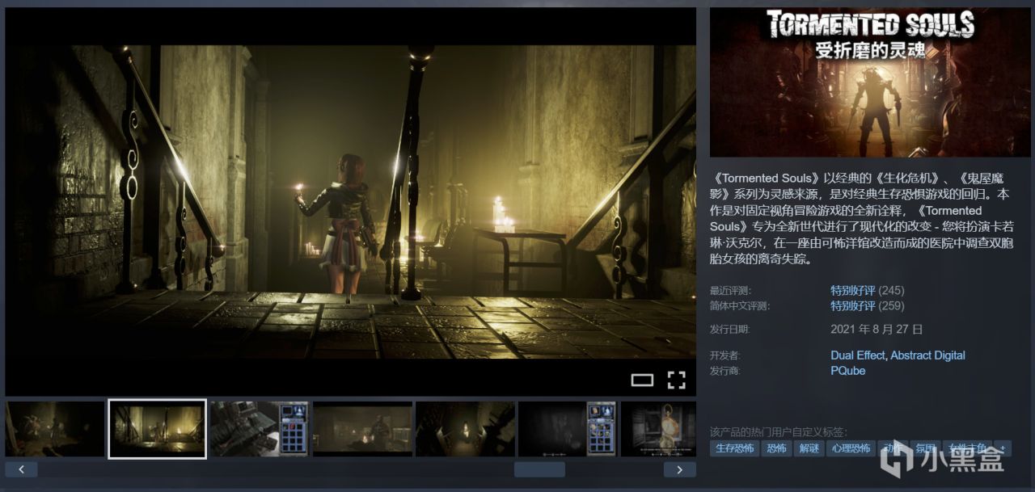Click the 氛围 tag
This screenshot has width=1035, height=492.
coord(926,448)
